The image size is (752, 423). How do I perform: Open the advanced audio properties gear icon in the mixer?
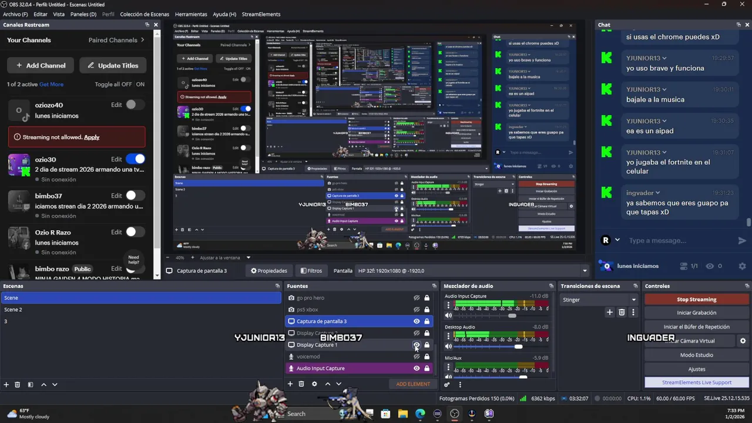[447, 385]
